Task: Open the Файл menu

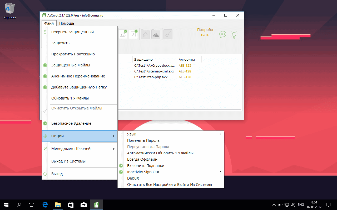Action: tap(49, 23)
